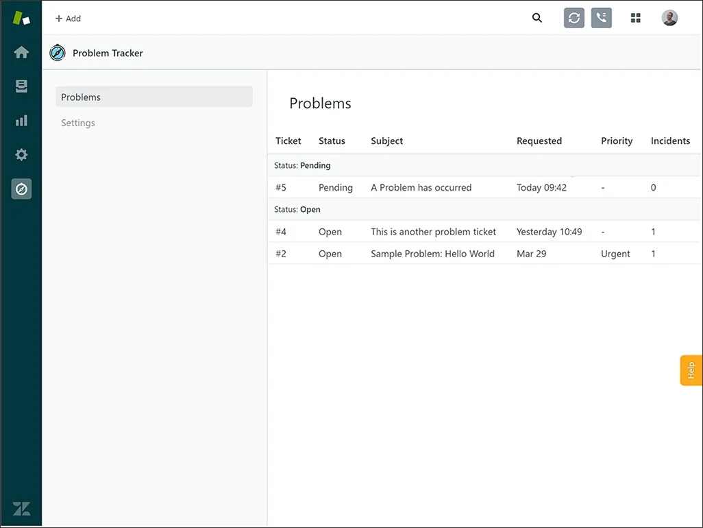
Task: Click the refresh icon in the top bar
Action: pyautogui.click(x=573, y=18)
